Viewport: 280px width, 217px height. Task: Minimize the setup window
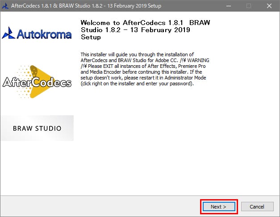click(229, 6)
